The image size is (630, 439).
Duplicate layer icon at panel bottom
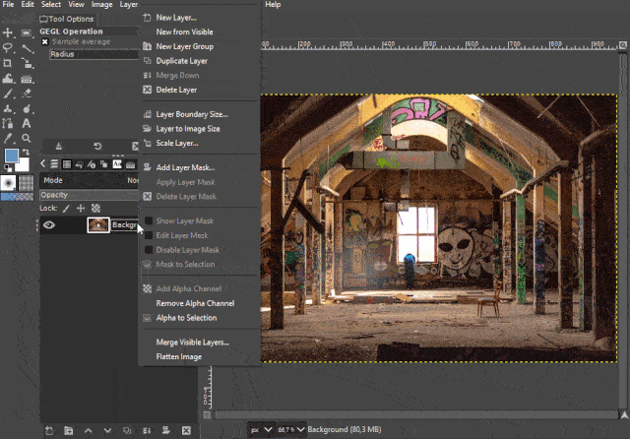(x=127, y=431)
